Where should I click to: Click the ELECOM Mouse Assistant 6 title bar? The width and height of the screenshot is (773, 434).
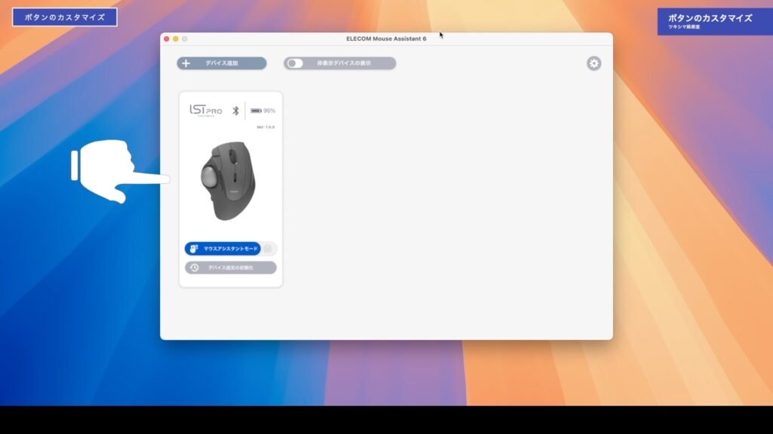click(386, 38)
